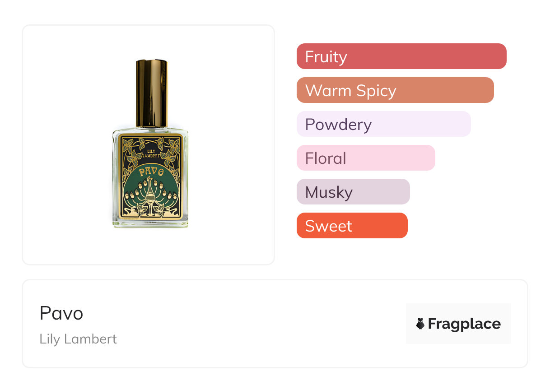
Task: Click the word Spicy in the Warm Spicy bar
Action: pyautogui.click(x=376, y=91)
